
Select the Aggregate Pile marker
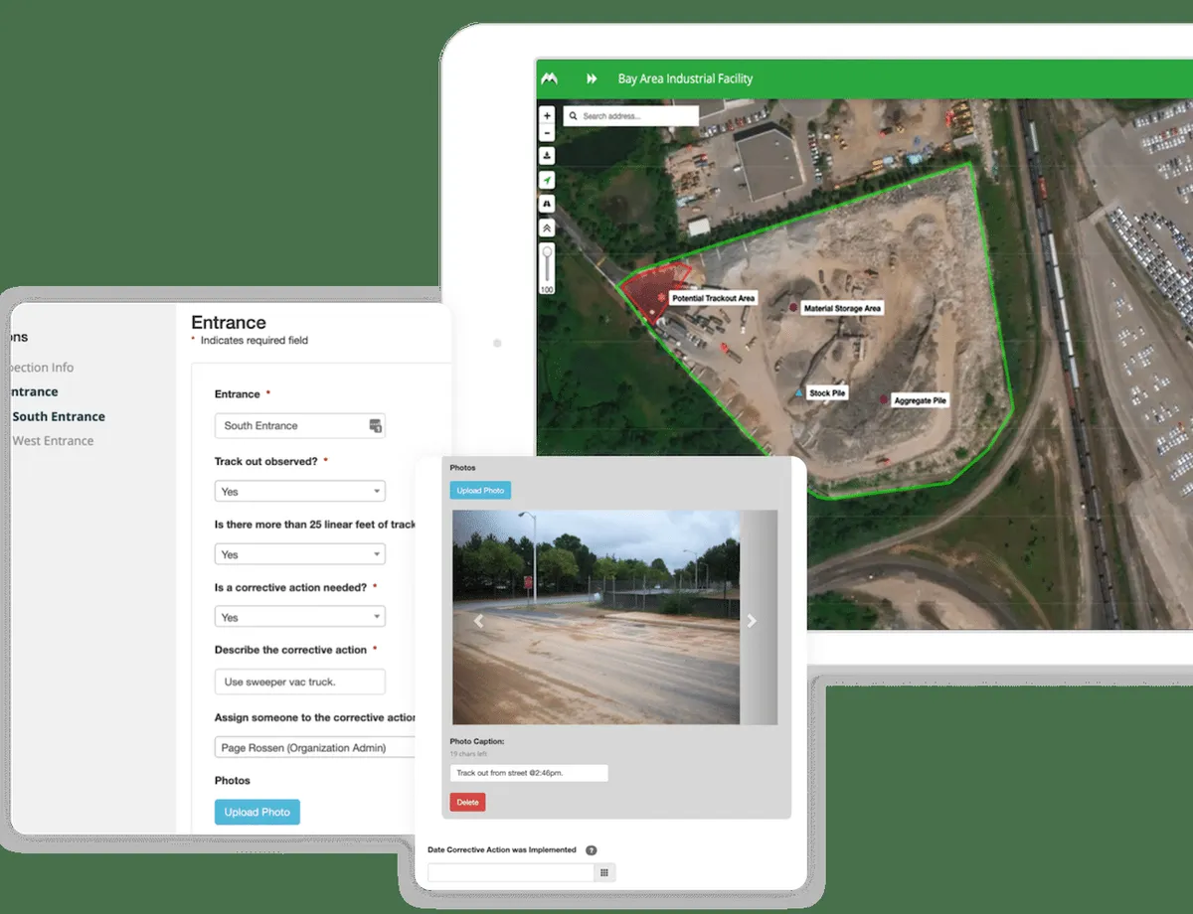pyautogui.click(x=883, y=399)
